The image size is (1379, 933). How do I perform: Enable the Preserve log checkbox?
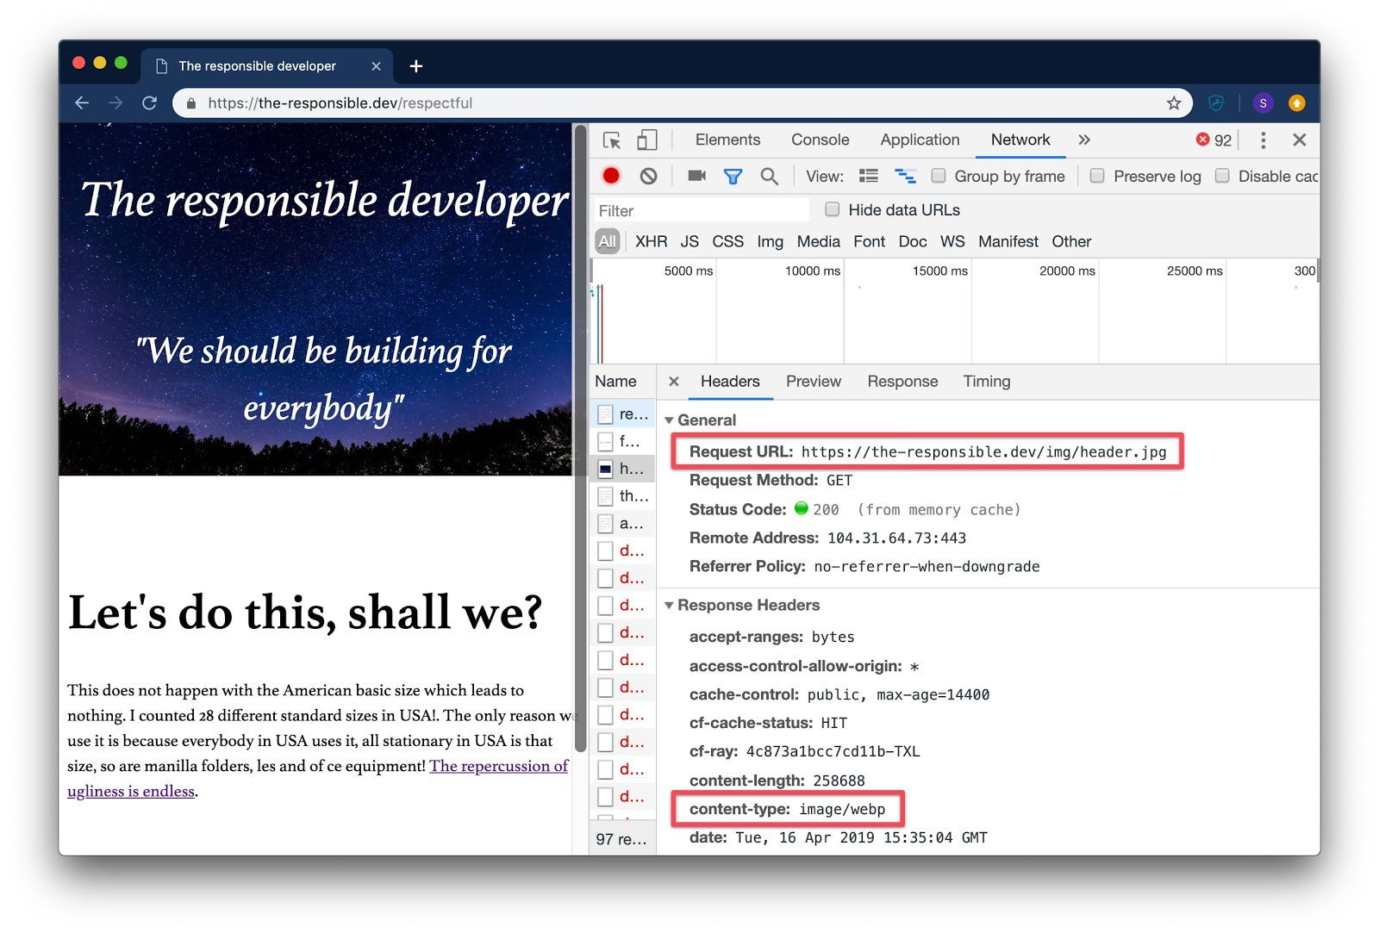1097,176
